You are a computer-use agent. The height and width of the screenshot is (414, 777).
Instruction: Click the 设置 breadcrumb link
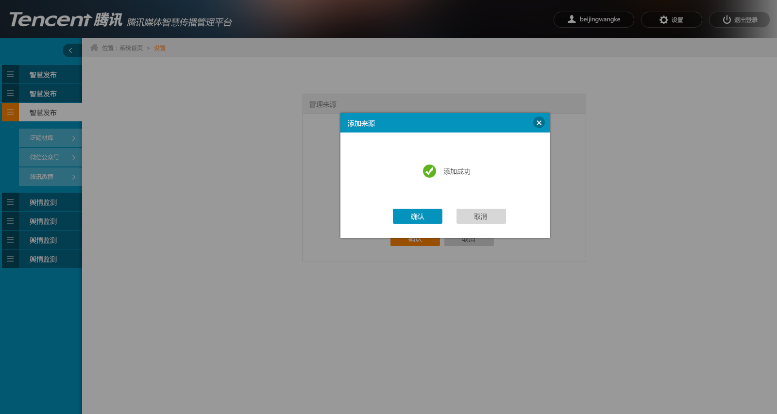point(160,48)
